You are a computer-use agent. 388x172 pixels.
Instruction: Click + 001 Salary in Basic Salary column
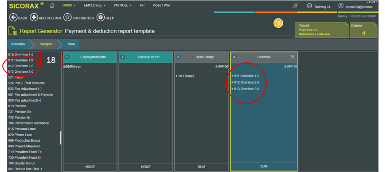click(185, 76)
